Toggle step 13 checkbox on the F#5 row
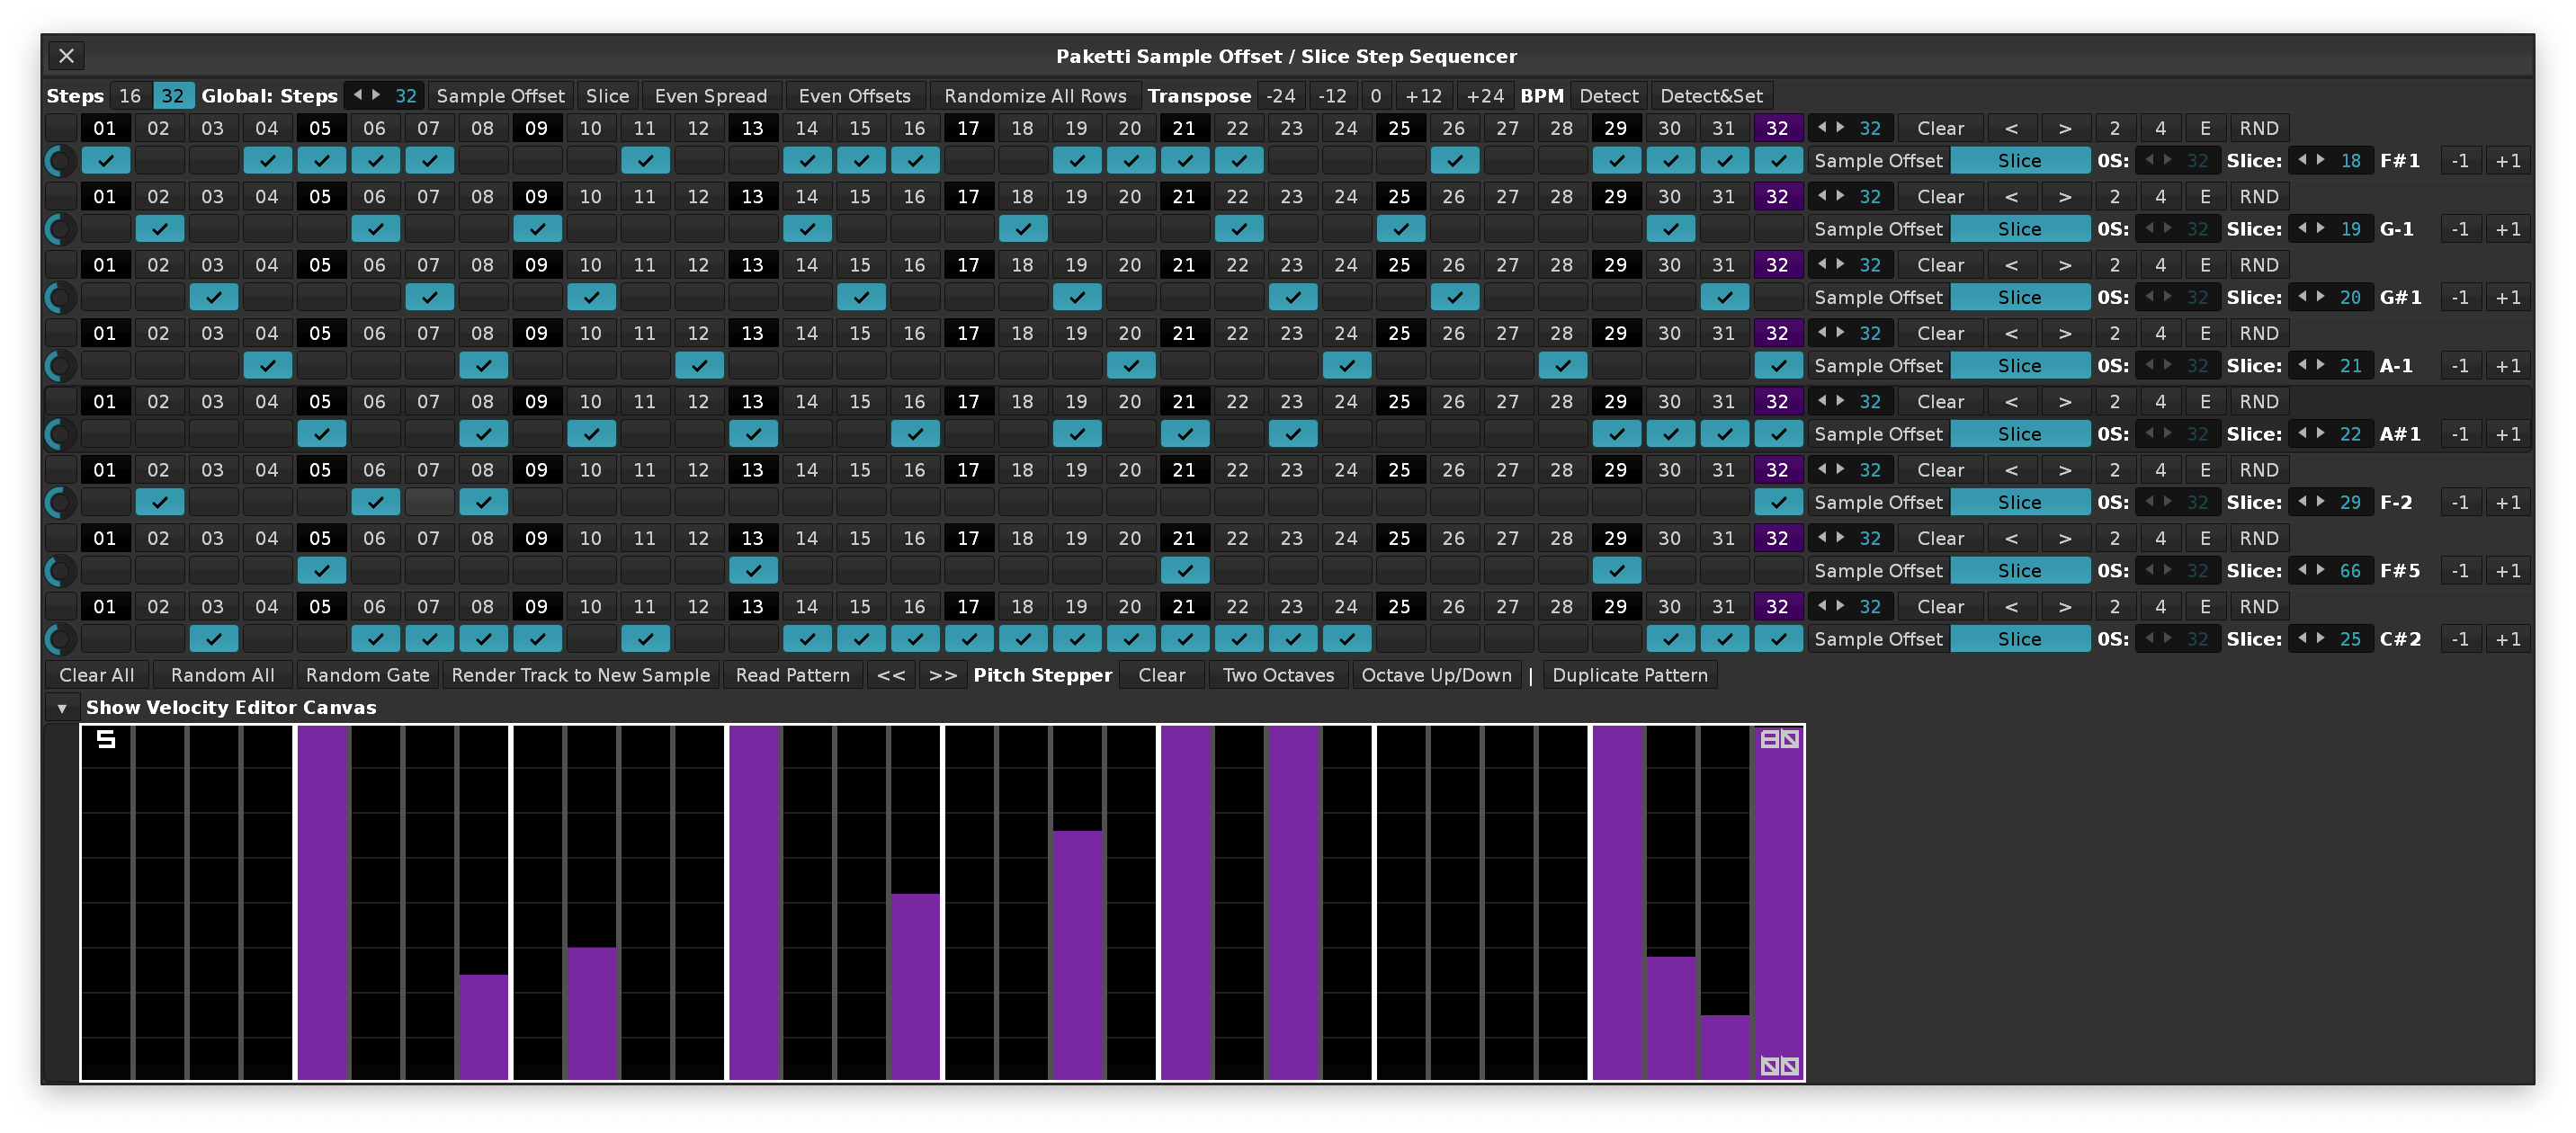 click(753, 571)
